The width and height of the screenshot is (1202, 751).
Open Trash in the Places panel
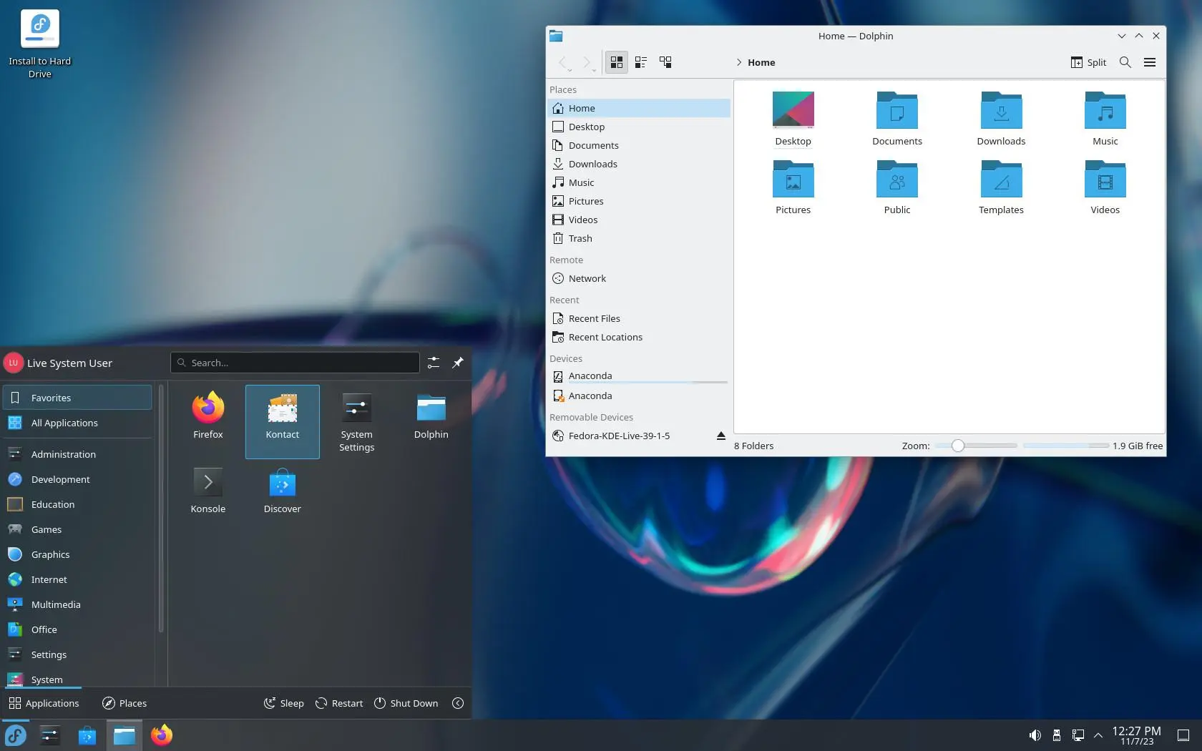point(639,238)
